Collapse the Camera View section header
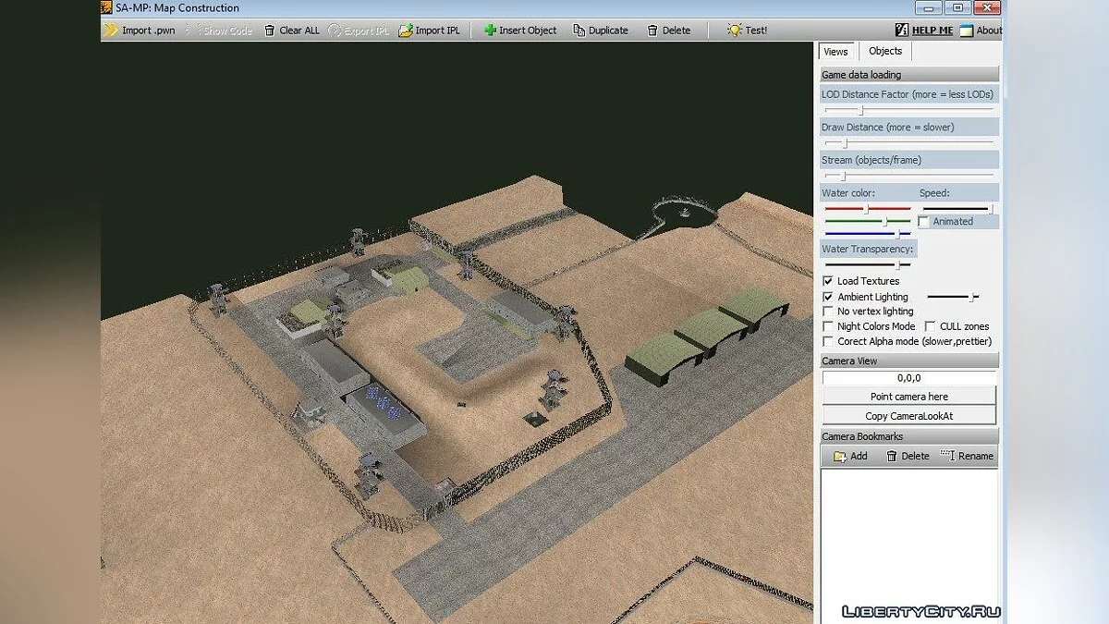Screen dimensions: 1109x624 [909, 361]
